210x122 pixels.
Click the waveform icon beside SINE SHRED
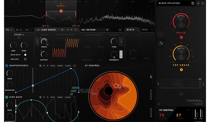[x=38, y=30]
